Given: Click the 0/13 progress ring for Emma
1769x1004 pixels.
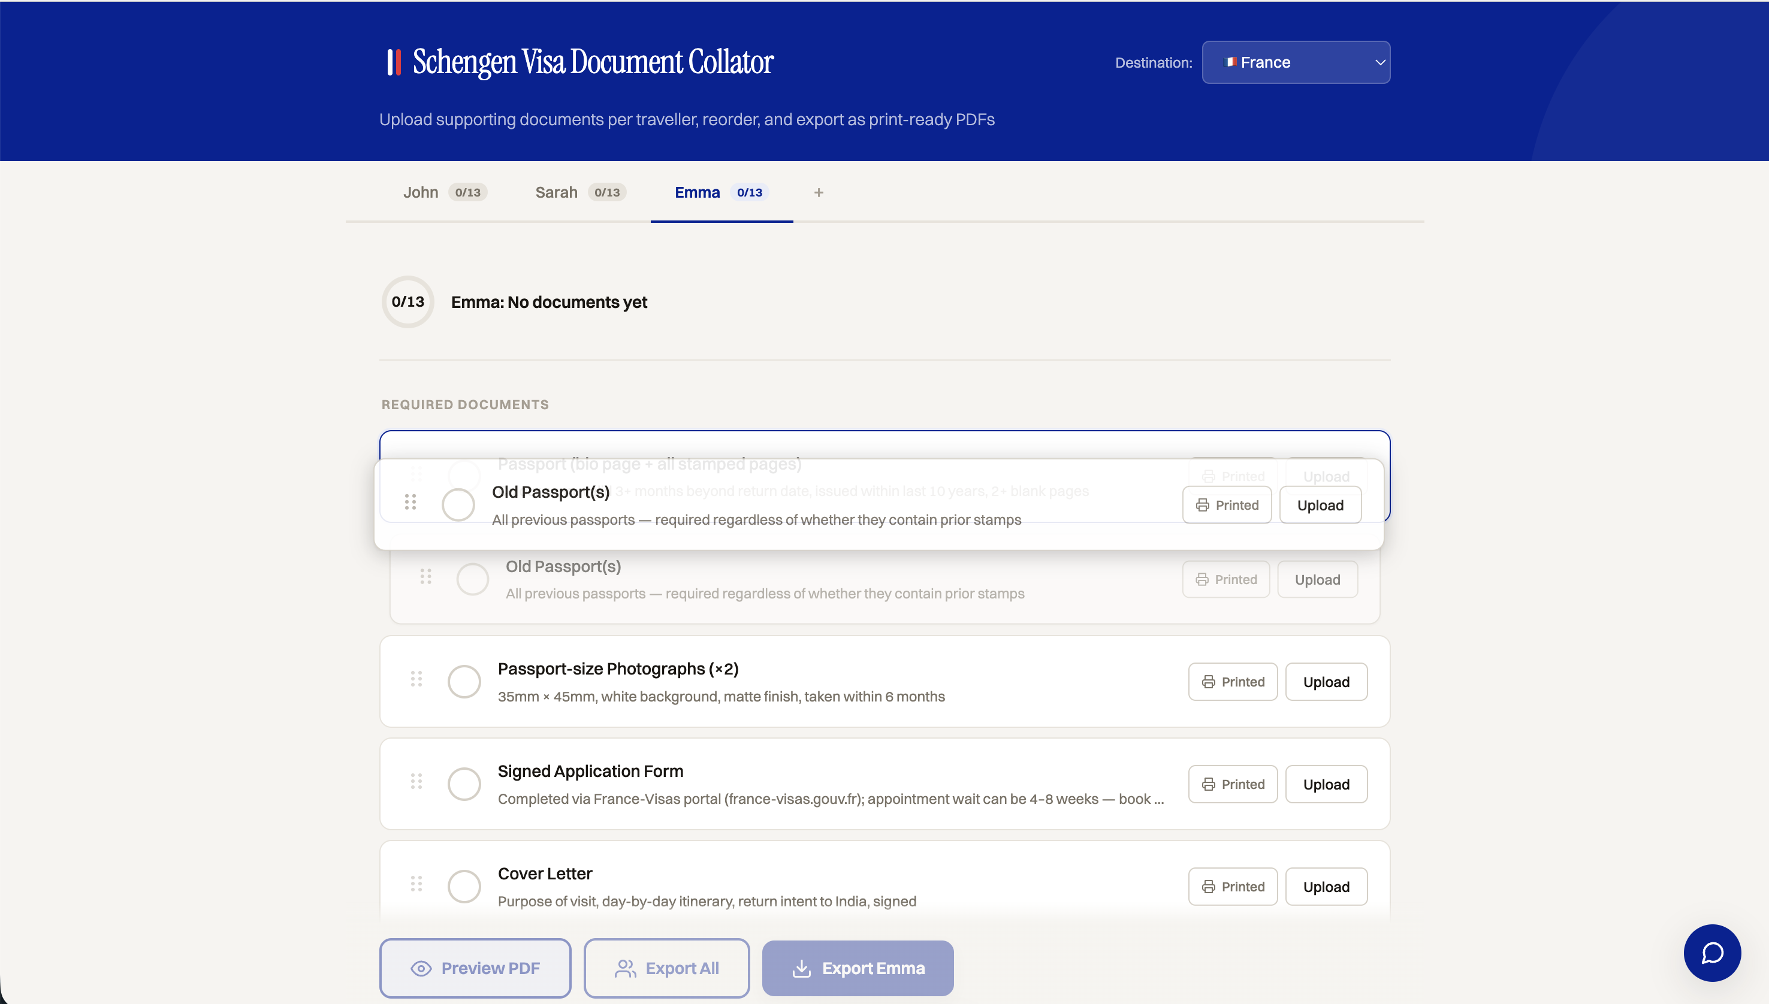Looking at the screenshot, I should 407,302.
